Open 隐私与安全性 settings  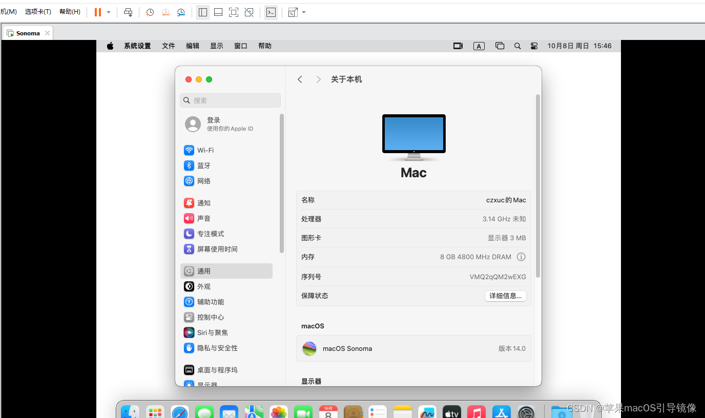tap(226, 348)
